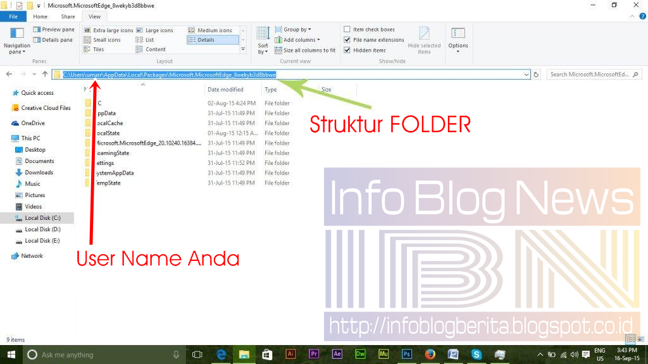
Task: Select the RoamingState folder row
Action: (x=188, y=153)
